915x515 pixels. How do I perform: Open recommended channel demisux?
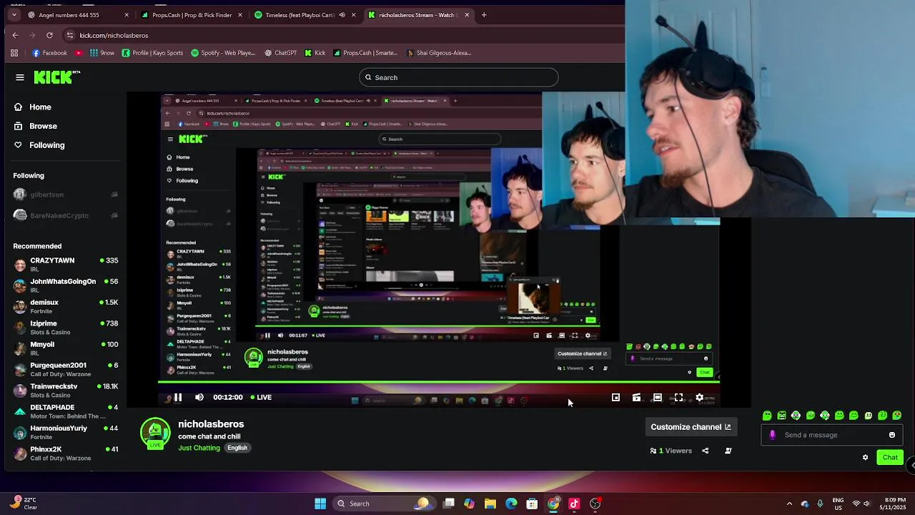[x=64, y=306]
